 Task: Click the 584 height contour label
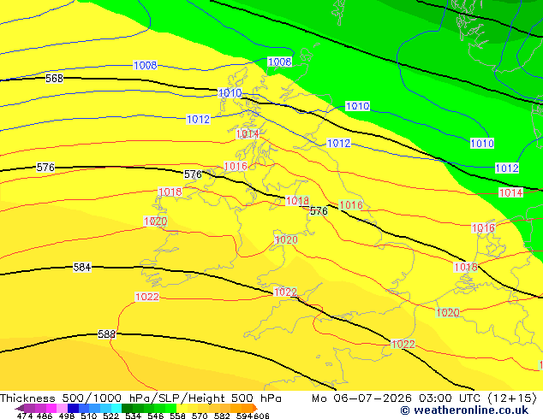(82, 268)
